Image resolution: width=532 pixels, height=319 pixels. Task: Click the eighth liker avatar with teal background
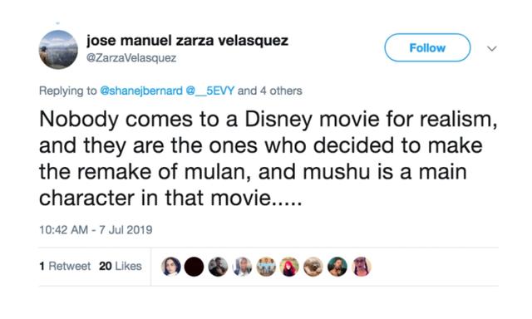click(337, 267)
